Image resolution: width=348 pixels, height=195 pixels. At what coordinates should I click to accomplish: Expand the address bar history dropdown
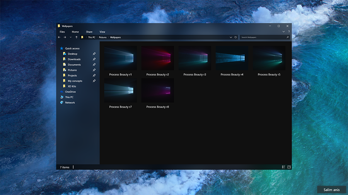click(231, 37)
